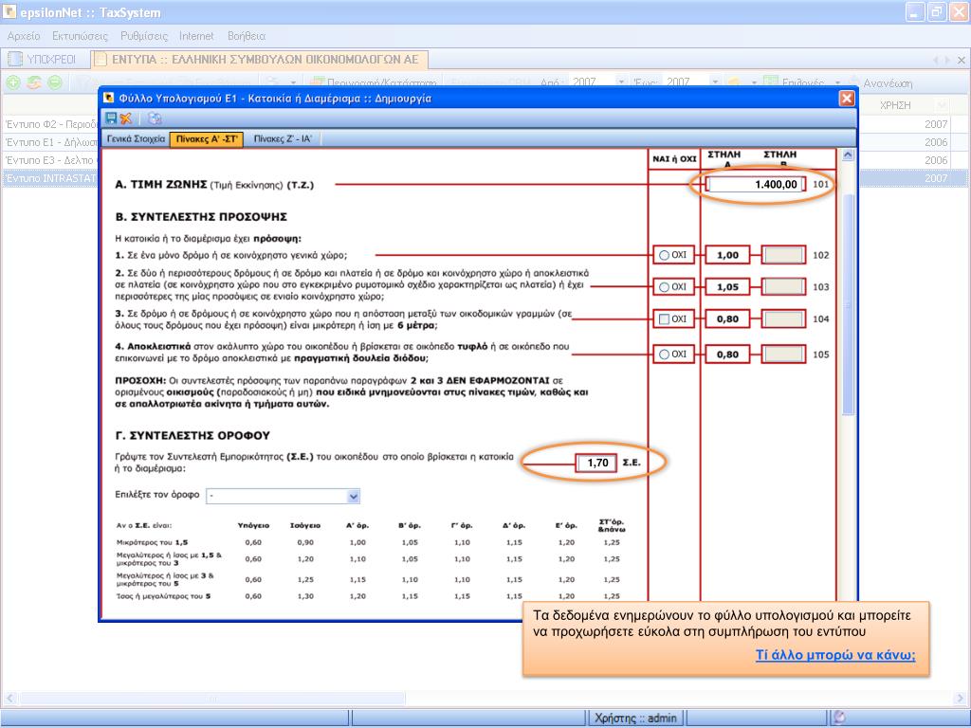Screen dimensions: 971x728
Task: Click the Γ. ΣΥΝΤΕΛΕΣΤΗΣ ΟΡΟΦΟΥ heading
Action: (x=192, y=435)
